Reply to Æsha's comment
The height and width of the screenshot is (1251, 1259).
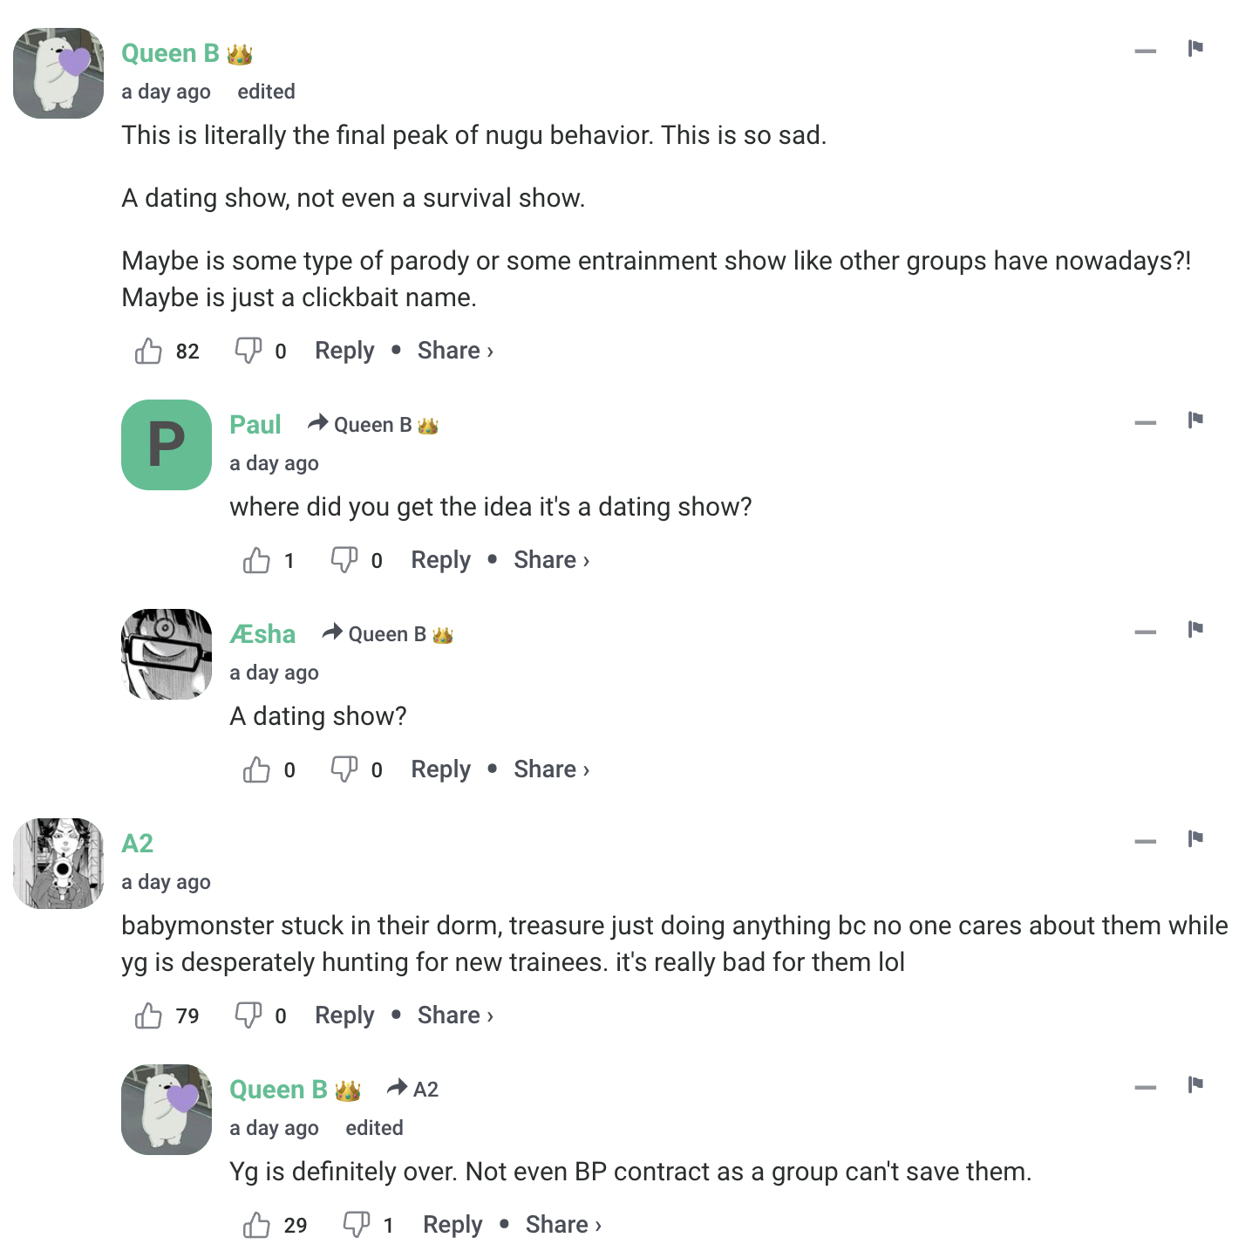tap(440, 769)
